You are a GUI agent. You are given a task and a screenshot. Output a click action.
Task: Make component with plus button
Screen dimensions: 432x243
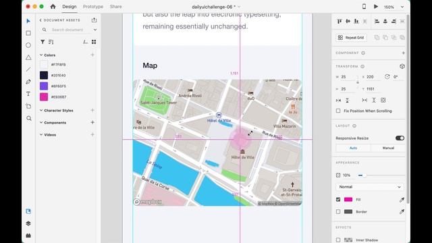403,53
